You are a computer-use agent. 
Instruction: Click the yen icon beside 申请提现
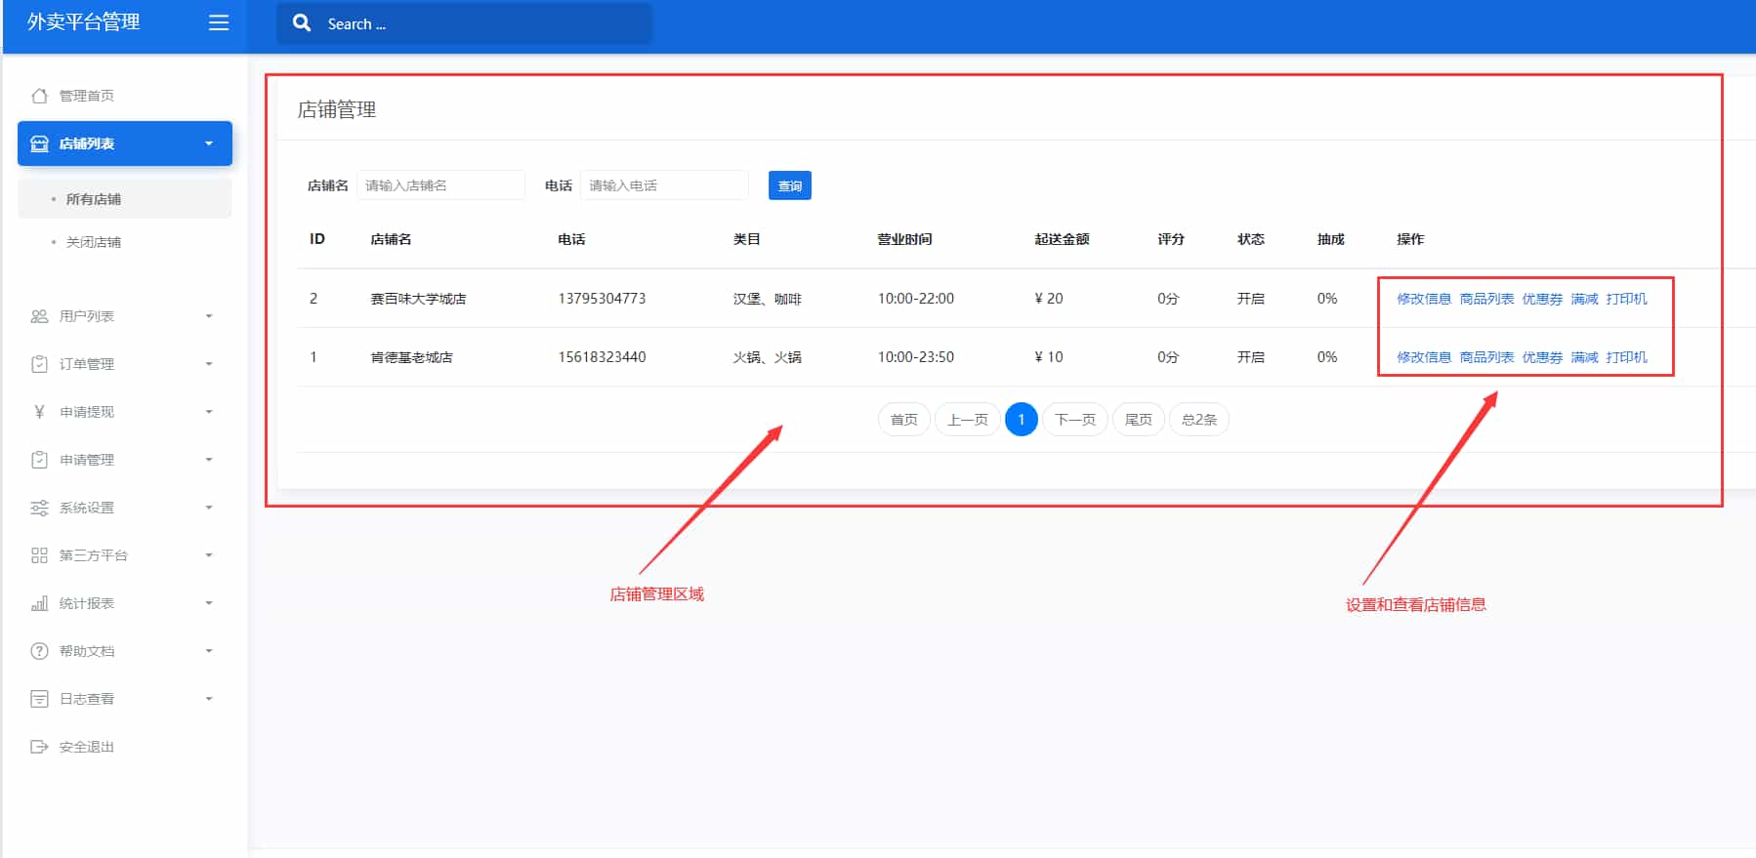(x=39, y=412)
